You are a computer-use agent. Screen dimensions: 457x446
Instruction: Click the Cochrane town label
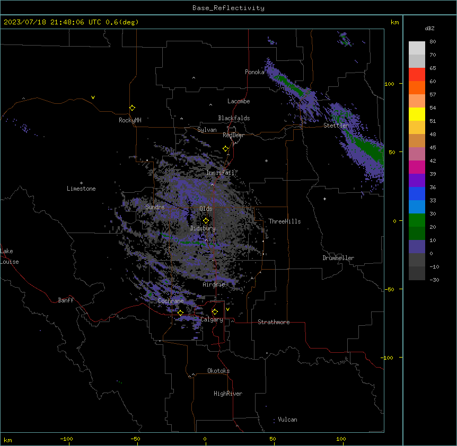click(x=171, y=301)
